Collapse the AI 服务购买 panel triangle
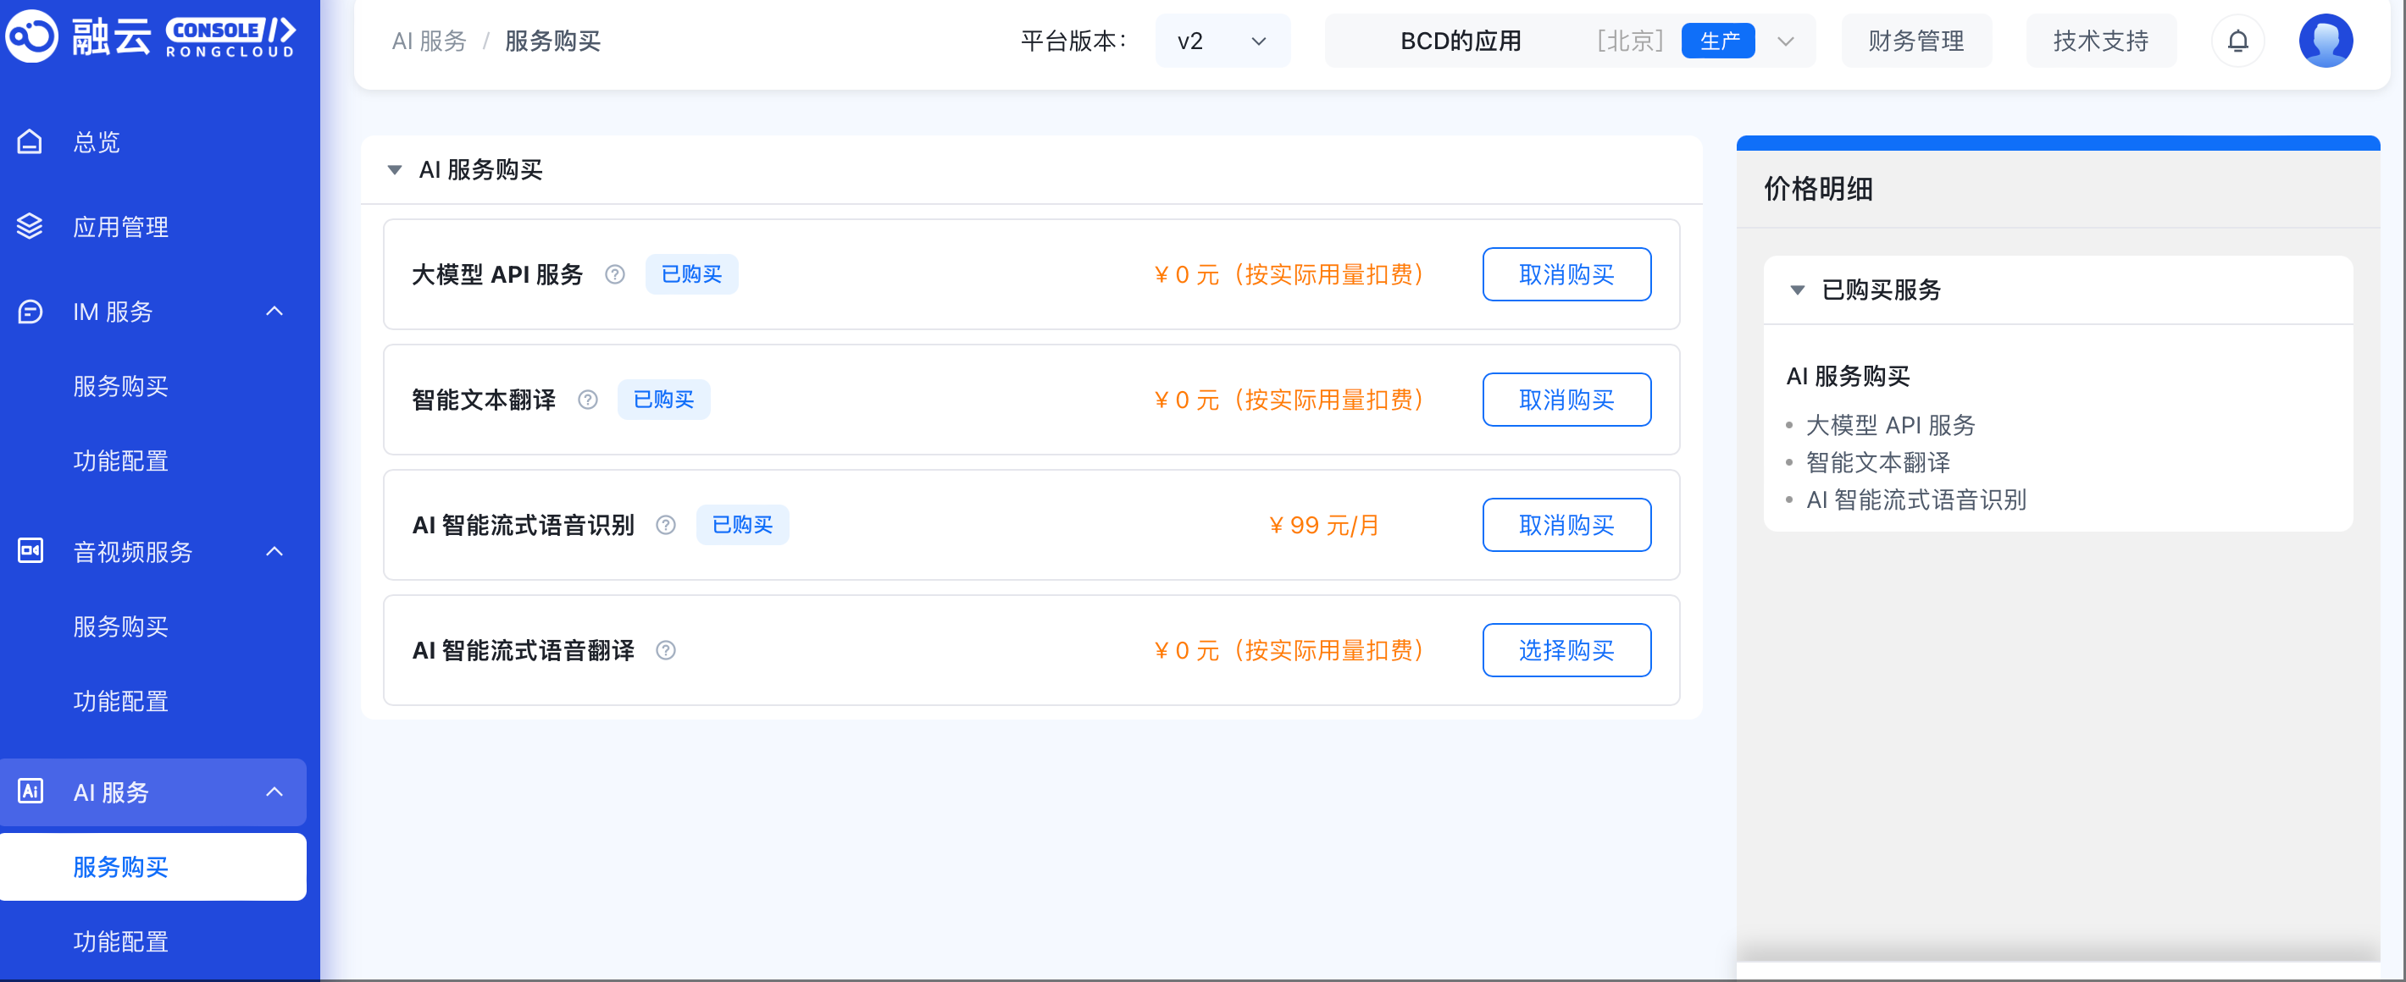 coord(394,170)
